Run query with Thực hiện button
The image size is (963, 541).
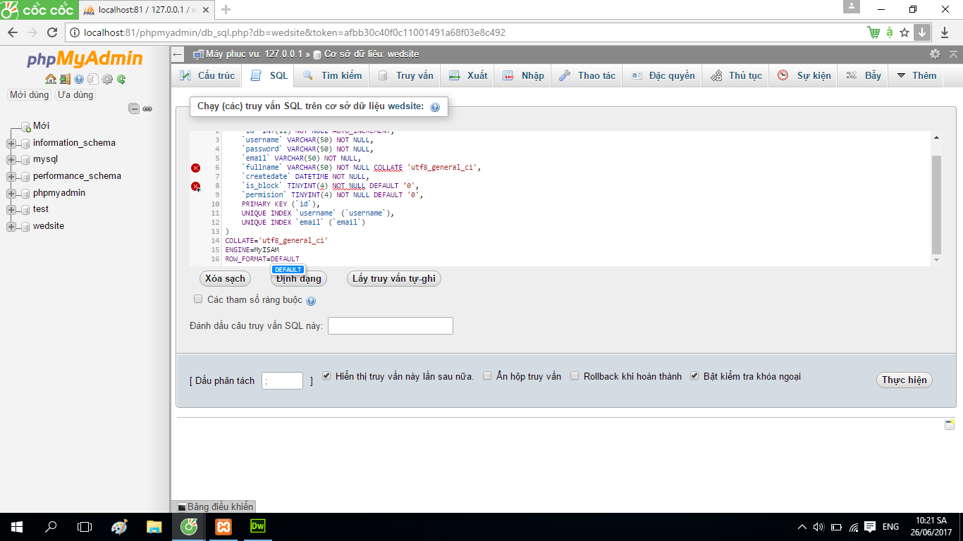pyautogui.click(x=904, y=380)
